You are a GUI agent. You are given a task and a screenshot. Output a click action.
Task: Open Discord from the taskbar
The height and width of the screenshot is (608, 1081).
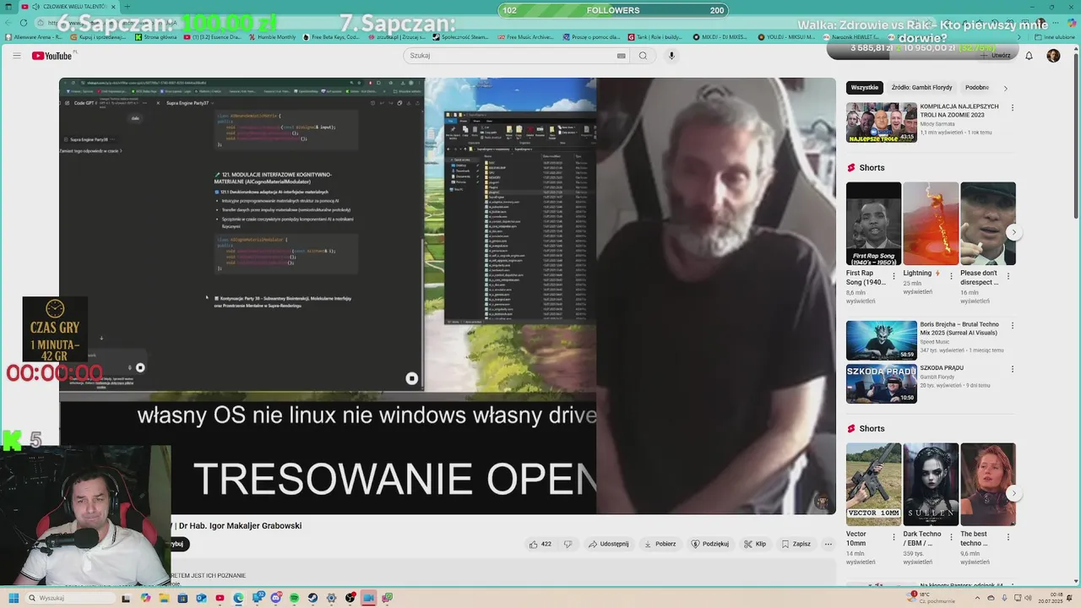click(x=275, y=598)
